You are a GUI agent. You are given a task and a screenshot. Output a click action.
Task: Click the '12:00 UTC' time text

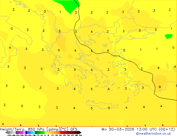pos(147,129)
